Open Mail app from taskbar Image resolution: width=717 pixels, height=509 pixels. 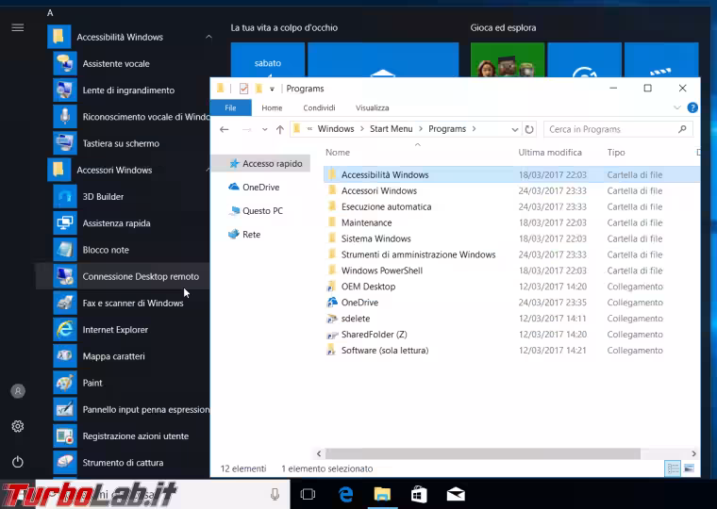pyautogui.click(x=456, y=494)
